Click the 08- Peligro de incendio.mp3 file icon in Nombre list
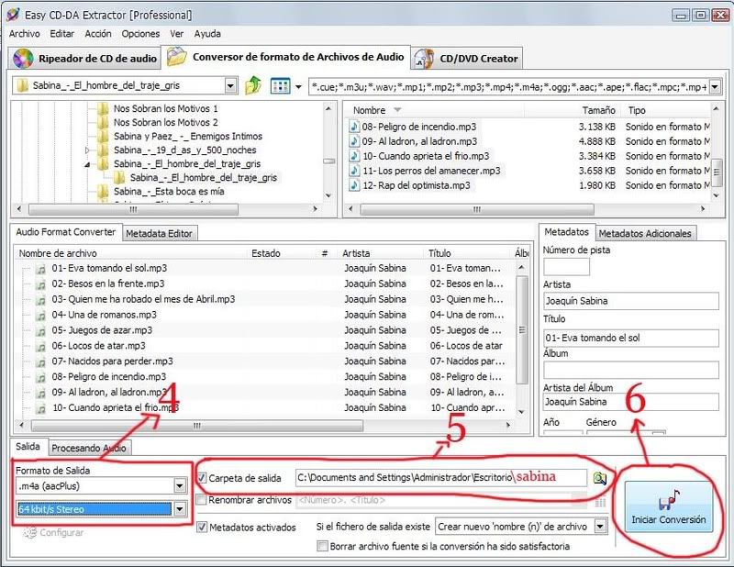The height and width of the screenshot is (567, 734). 354,127
